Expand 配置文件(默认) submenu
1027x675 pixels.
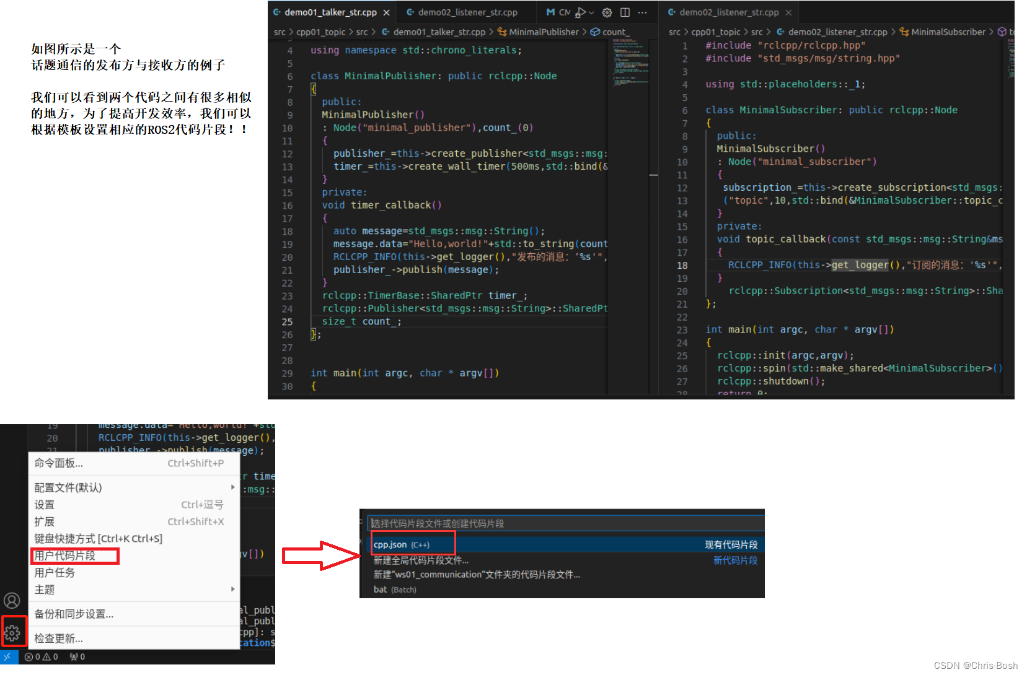click(x=134, y=487)
